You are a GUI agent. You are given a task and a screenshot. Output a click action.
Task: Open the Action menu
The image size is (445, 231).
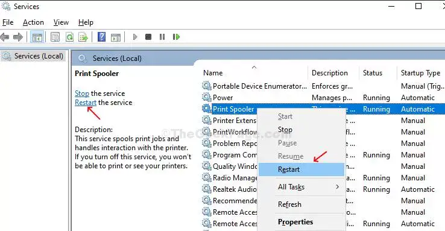point(33,22)
